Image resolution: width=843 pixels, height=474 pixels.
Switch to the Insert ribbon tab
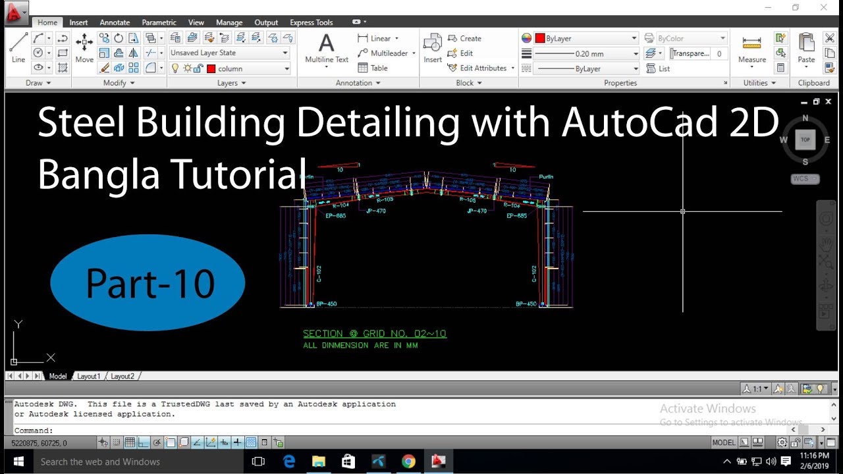(78, 22)
